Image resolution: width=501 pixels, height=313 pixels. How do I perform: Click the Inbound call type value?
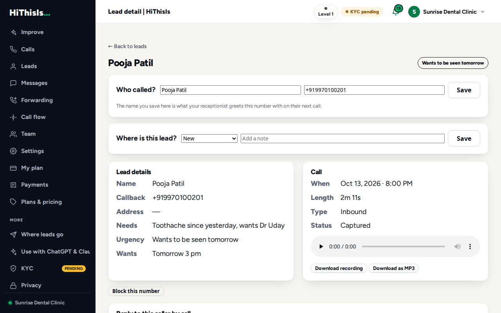click(x=353, y=212)
